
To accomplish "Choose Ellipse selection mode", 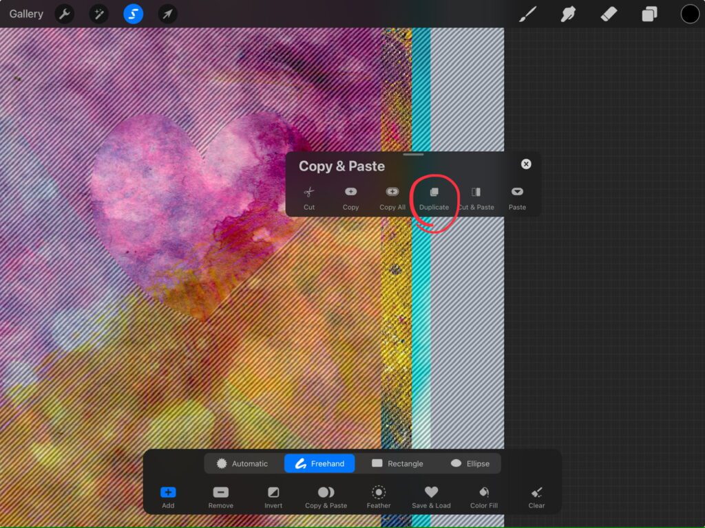I will click(470, 463).
